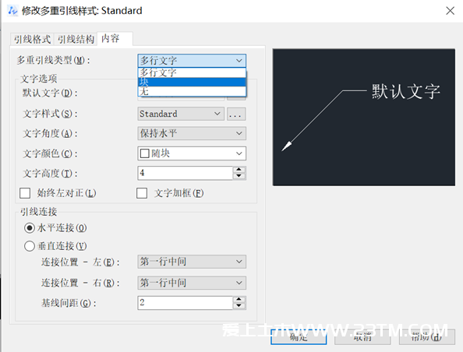Image resolution: width=463 pixels, height=352 pixels.
Task: Click the 帮助 button
Action: [x=426, y=336]
